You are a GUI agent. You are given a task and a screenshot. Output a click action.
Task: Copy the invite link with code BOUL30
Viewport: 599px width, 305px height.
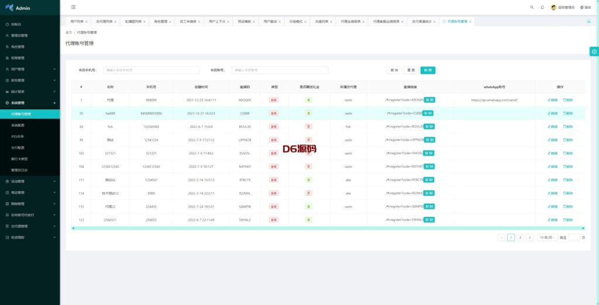pyautogui.click(x=429, y=127)
